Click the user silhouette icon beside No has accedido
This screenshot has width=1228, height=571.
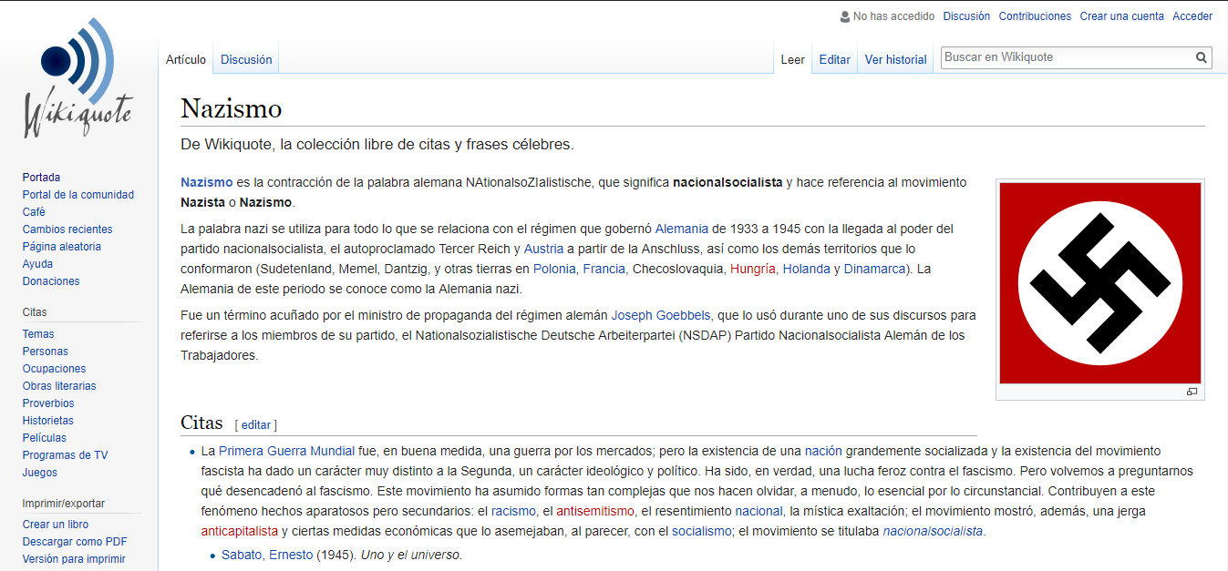coord(845,16)
